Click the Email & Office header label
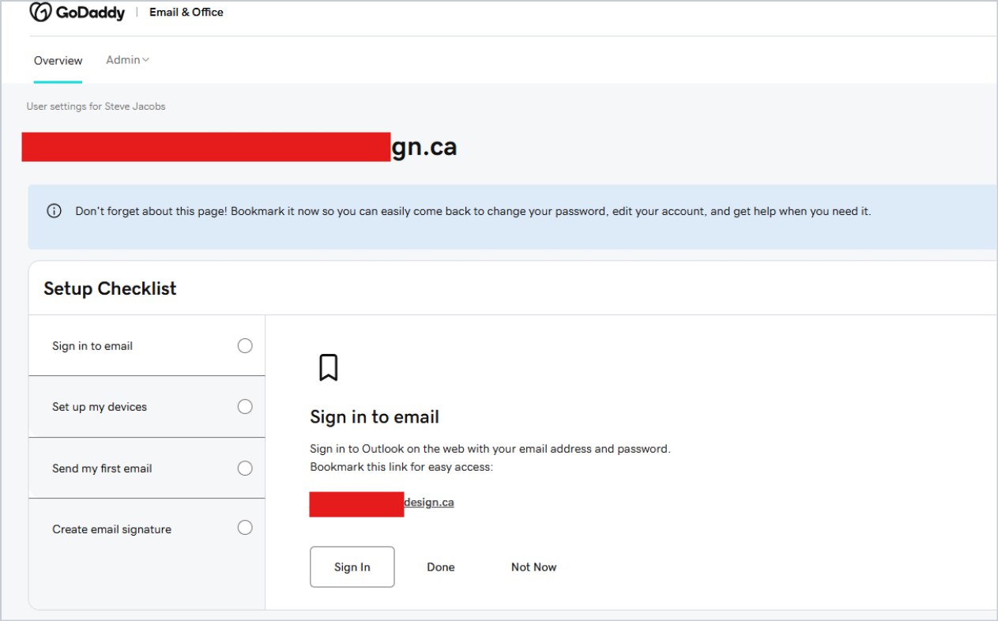998x621 pixels. 186,12
